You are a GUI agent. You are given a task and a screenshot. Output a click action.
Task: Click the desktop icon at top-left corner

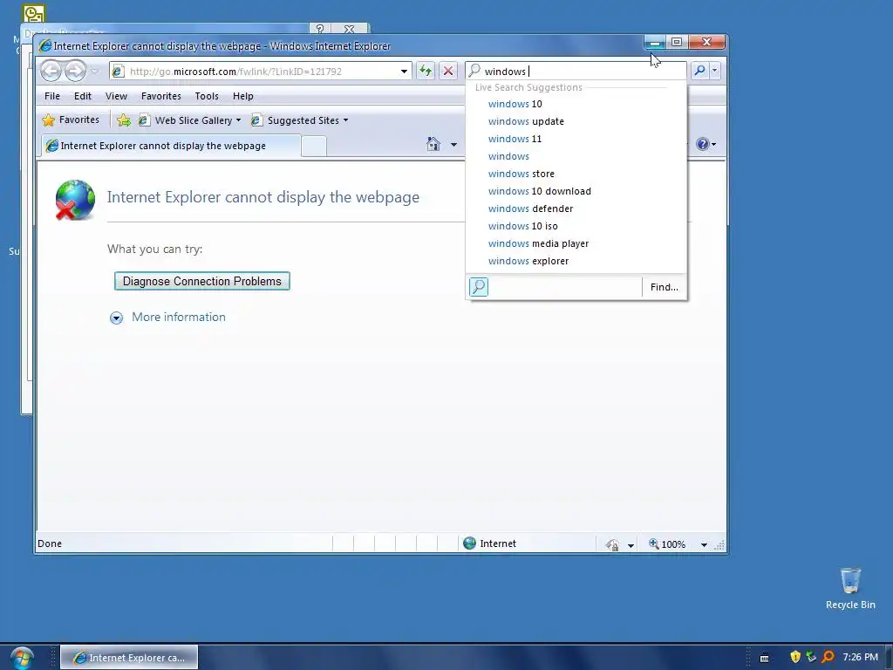pyautogui.click(x=34, y=13)
